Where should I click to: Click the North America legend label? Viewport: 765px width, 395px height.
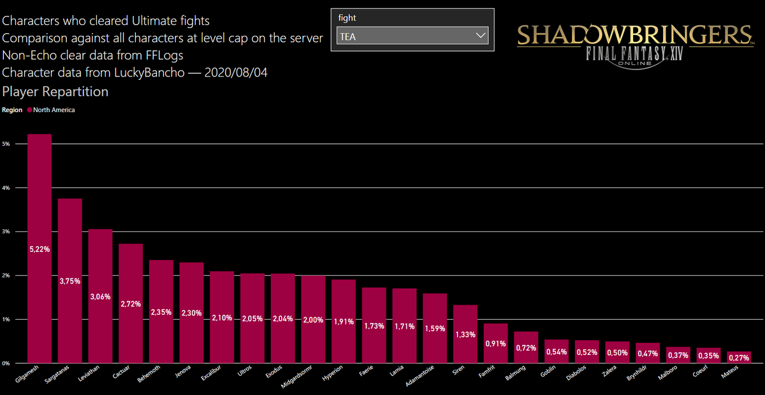click(54, 110)
